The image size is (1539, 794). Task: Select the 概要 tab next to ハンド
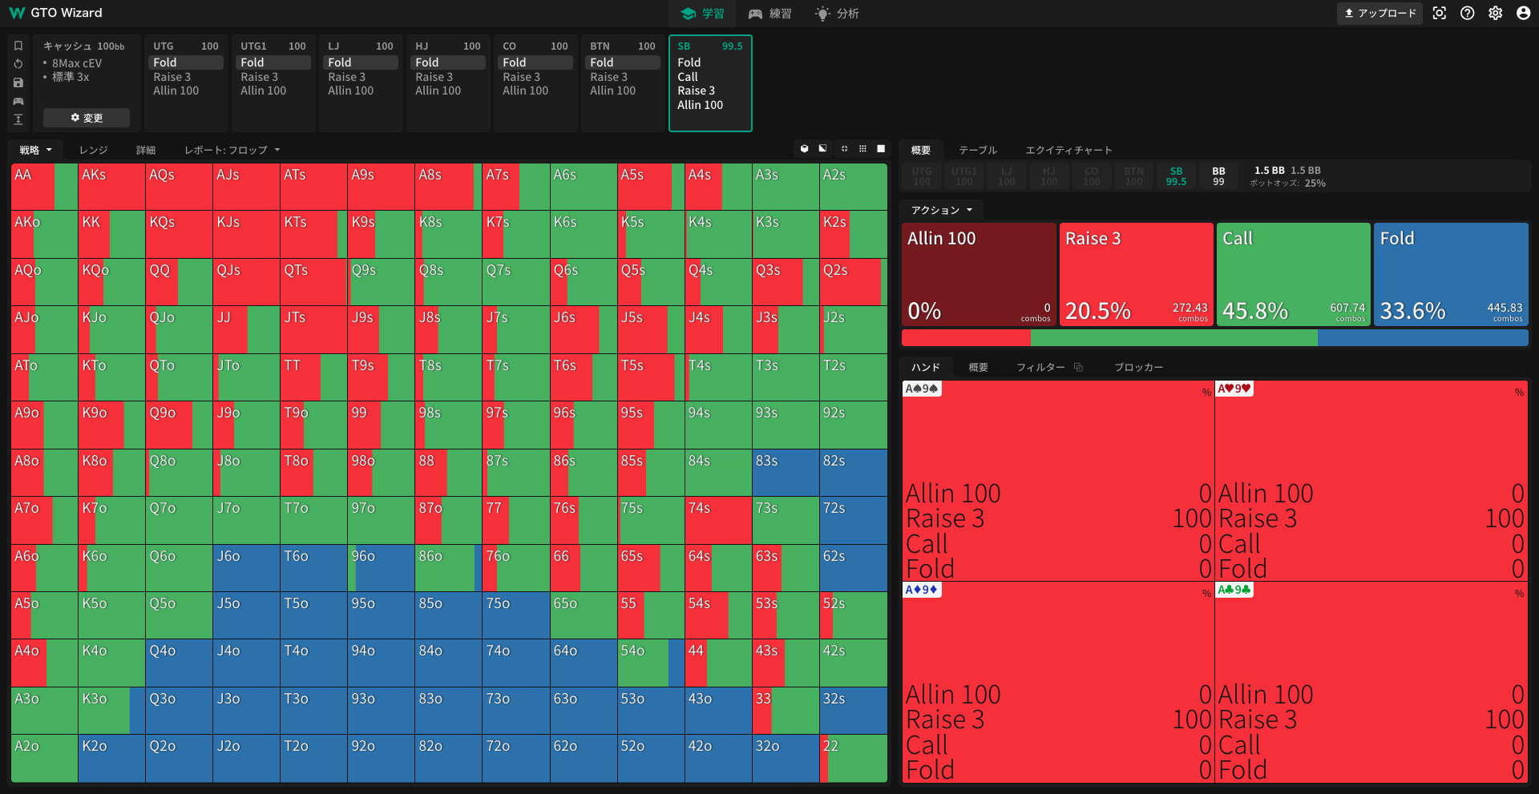978,367
